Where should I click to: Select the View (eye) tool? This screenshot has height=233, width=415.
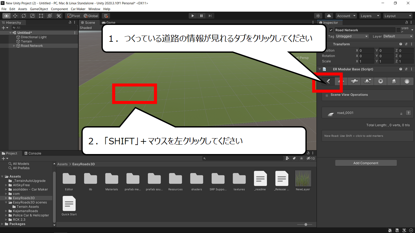point(6,16)
